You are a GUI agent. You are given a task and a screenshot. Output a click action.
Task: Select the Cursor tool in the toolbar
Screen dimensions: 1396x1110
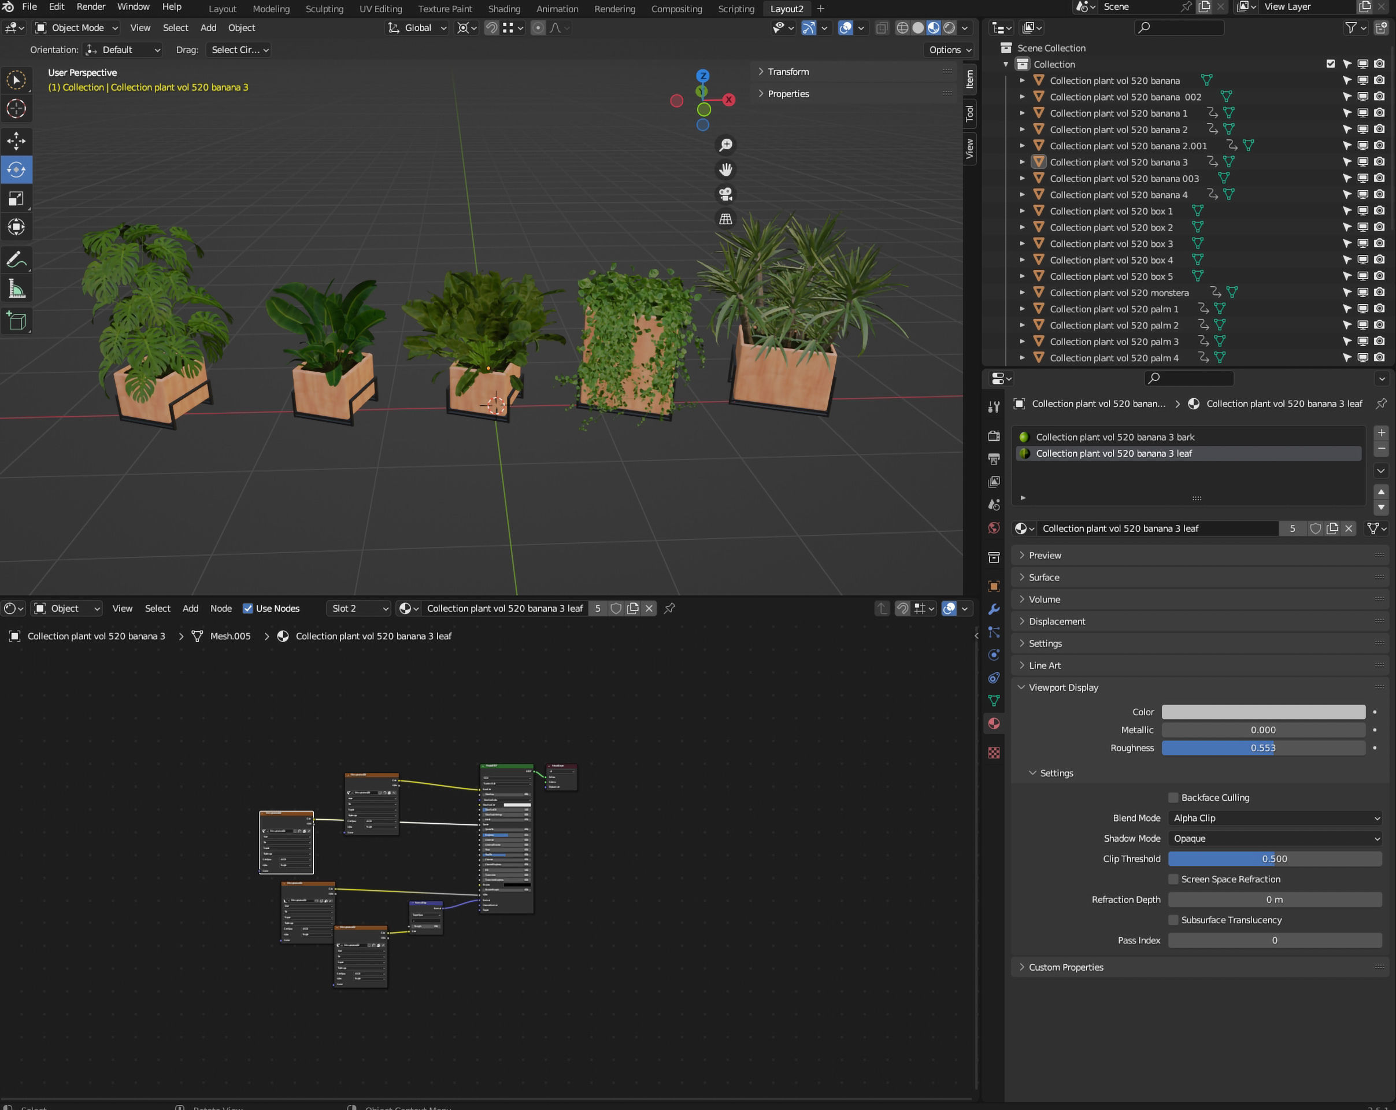point(16,109)
